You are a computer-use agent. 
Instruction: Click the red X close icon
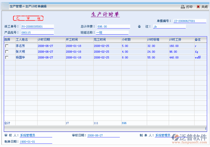(198, 7)
